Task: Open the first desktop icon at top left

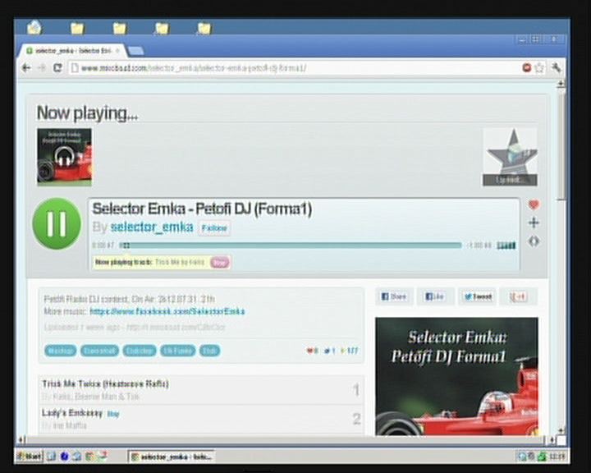Action: tap(34, 28)
